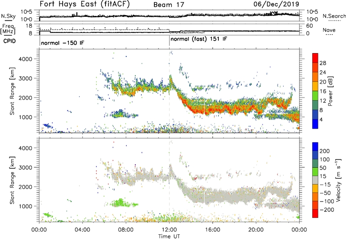Click the '60' tick on the Nave axis
This screenshot has height=239, width=346.
(x=309, y=26)
